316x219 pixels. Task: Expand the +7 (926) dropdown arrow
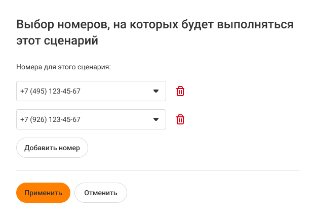pos(156,120)
